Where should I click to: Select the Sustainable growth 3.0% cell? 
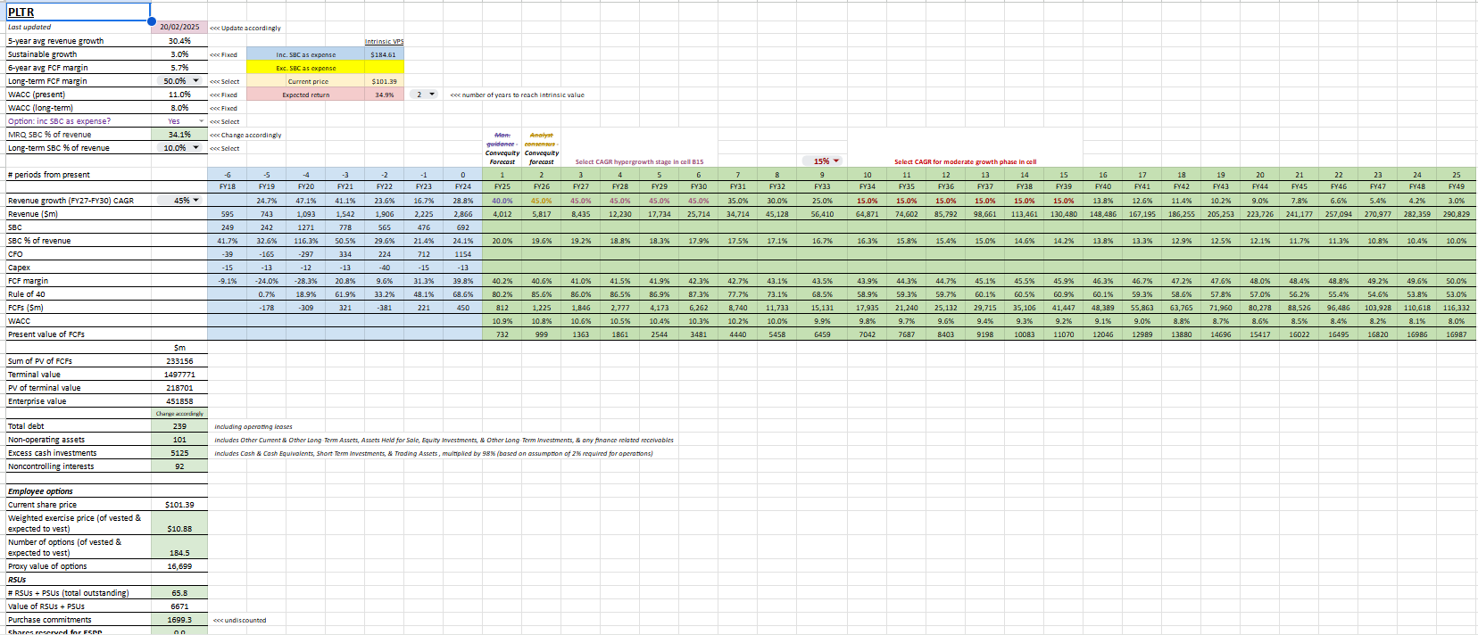[x=179, y=54]
